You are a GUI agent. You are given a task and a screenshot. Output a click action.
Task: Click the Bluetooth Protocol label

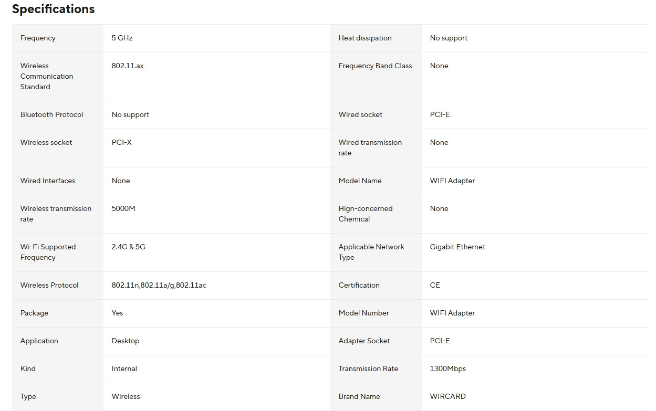pyautogui.click(x=51, y=115)
